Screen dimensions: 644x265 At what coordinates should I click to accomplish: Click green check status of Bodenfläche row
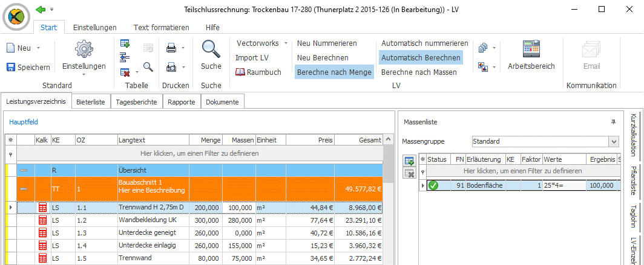tap(433, 185)
